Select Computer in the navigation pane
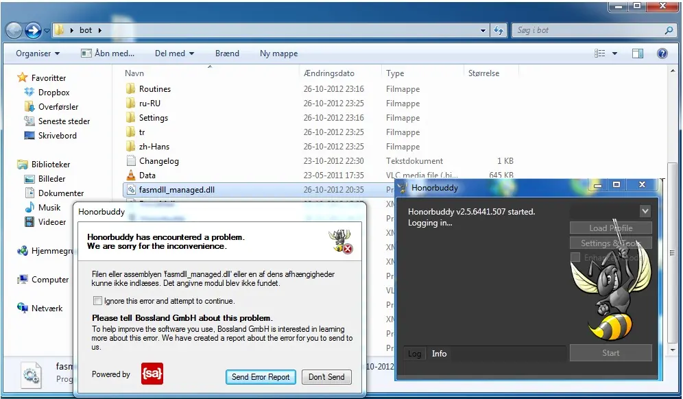683x399 pixels. tap(43, 279)
